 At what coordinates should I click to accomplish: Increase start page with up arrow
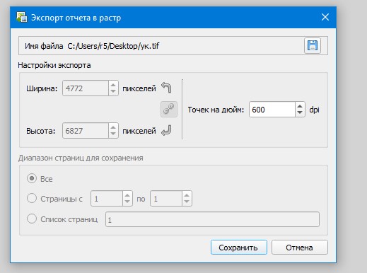click(x=127, y=195)
